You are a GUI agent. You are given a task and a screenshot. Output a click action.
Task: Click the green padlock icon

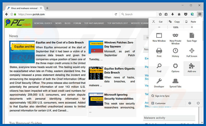pos(15,14)
